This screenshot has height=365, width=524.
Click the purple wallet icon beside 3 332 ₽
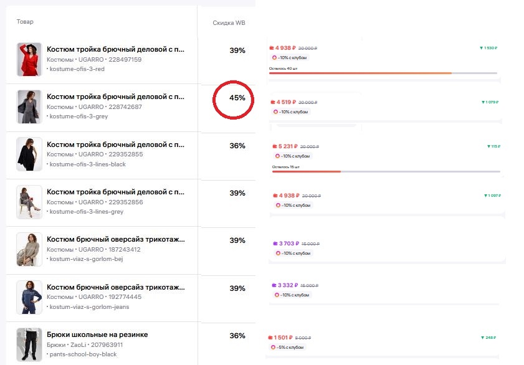(275, 285)
